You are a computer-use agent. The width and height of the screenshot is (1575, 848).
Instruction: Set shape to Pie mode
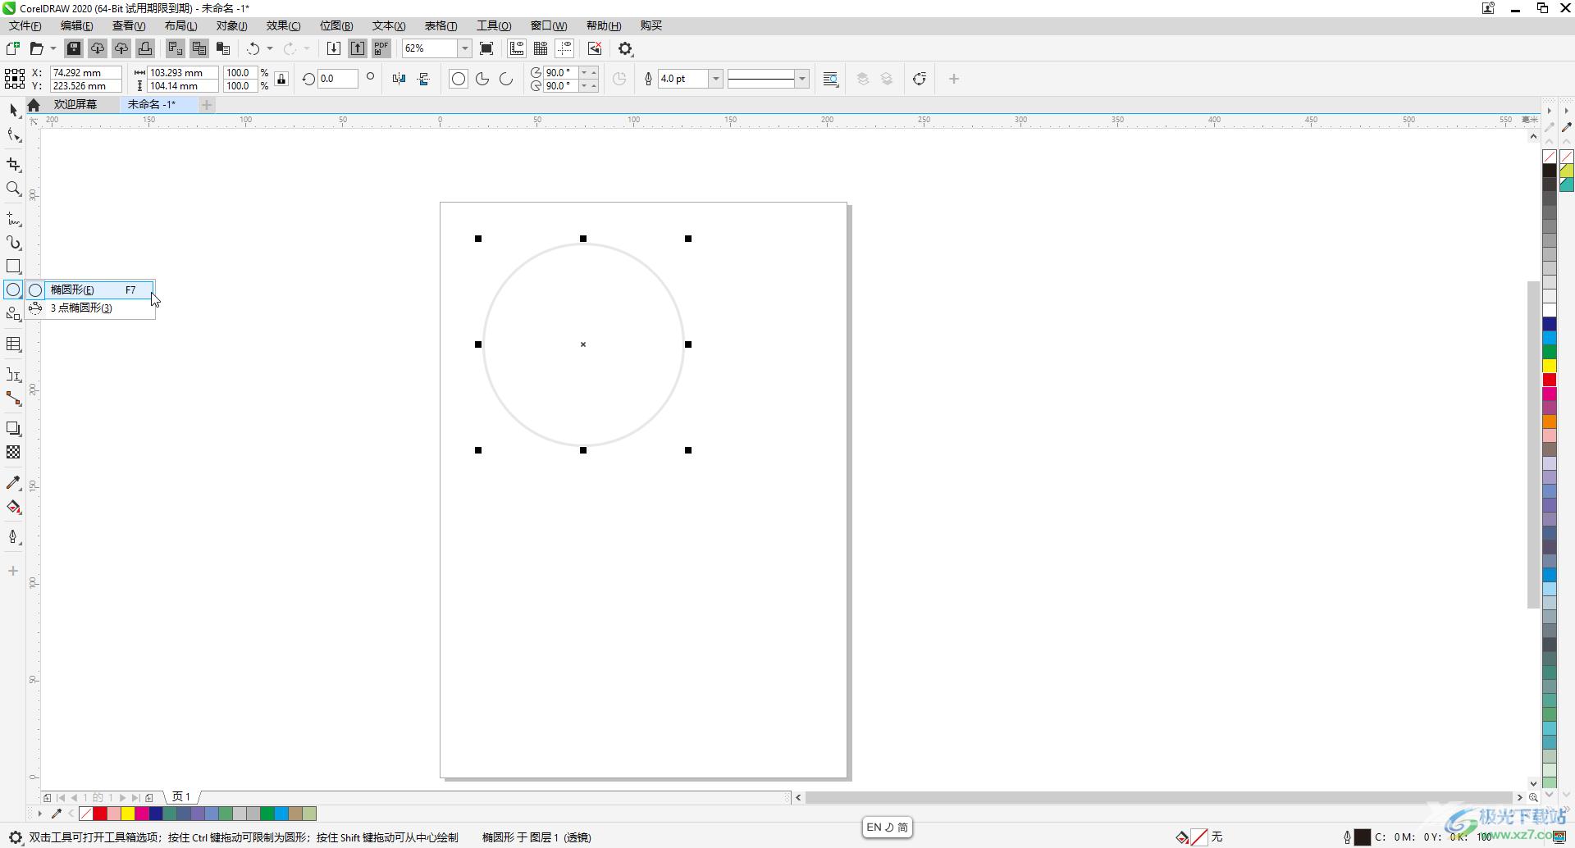point(482,79)
